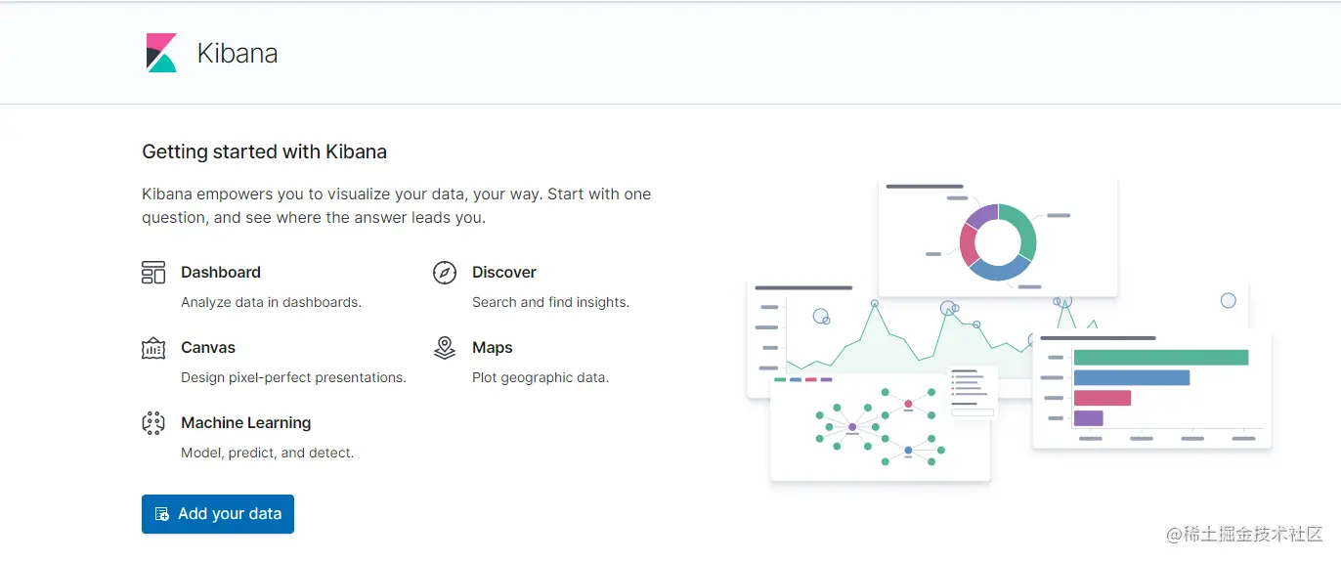Click the Discover compass icon
The width and height of the screenshot is (1341, 562).
tap(445, 273)
